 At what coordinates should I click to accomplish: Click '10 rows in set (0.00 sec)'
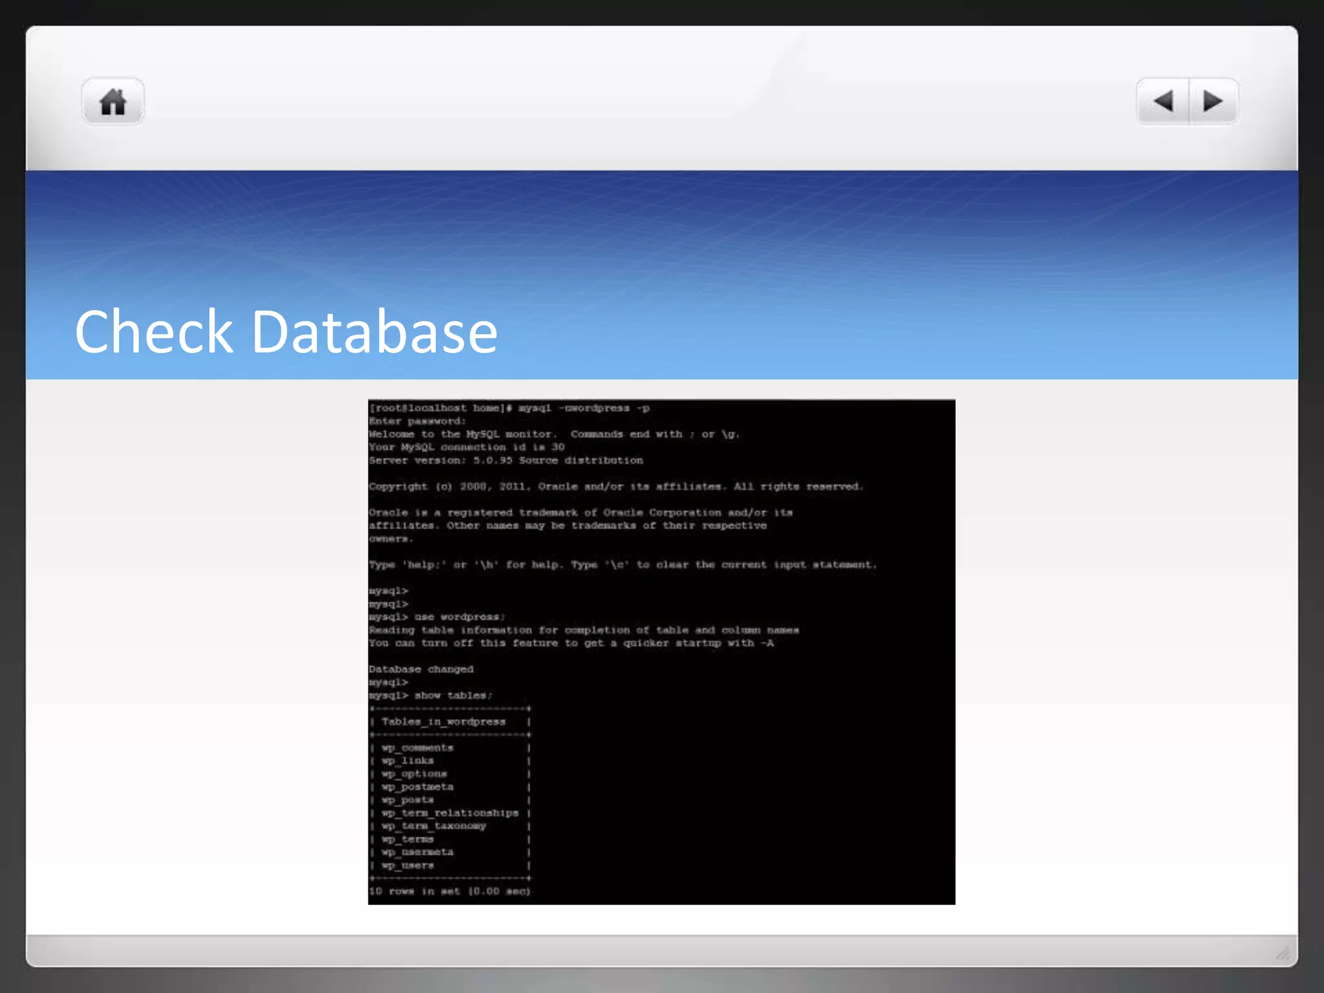(449, 891)
